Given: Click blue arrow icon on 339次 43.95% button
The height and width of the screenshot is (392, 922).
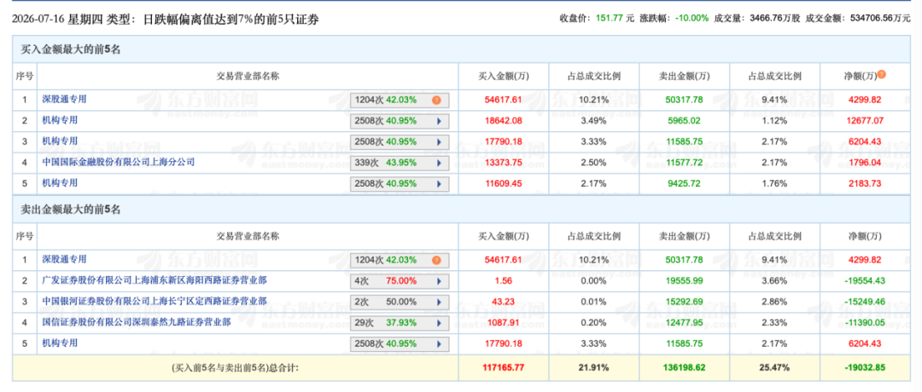Looking at the screenshot, I should 439,163.
